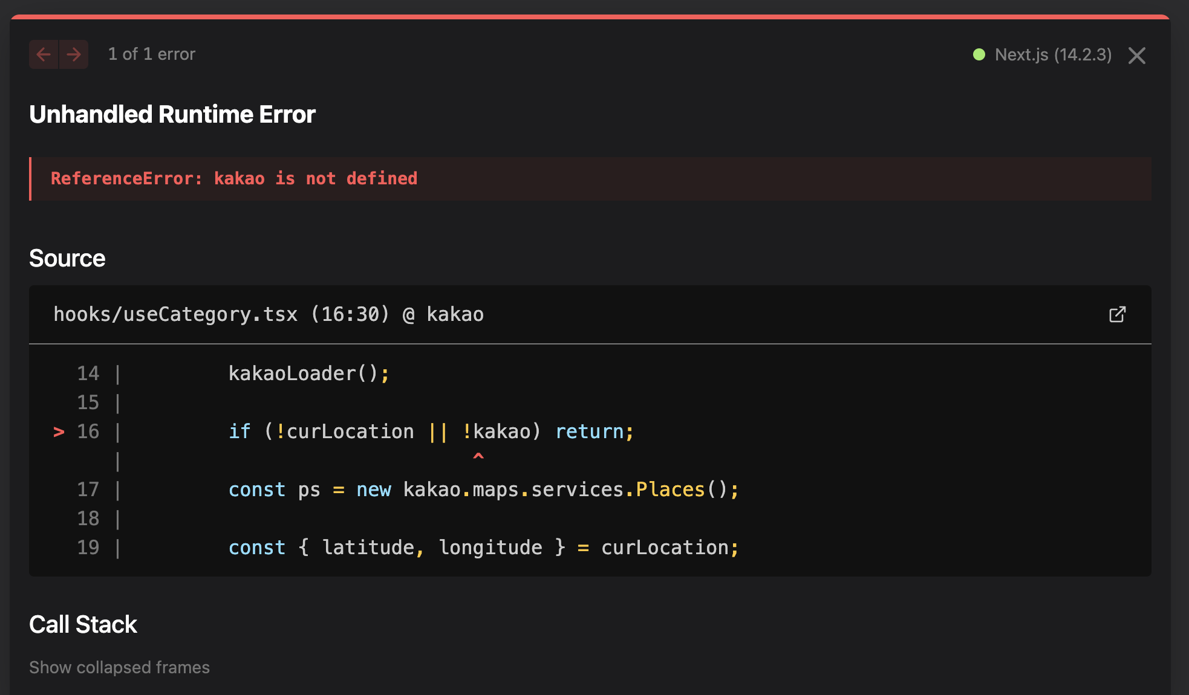This screenshot has height=695, width=1189.
Task: Go to the previous error arrow
Action: click(44, 54)
